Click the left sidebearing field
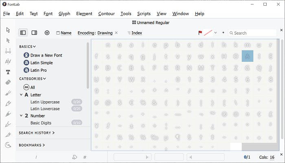285x163 pixels. point(132,157)
